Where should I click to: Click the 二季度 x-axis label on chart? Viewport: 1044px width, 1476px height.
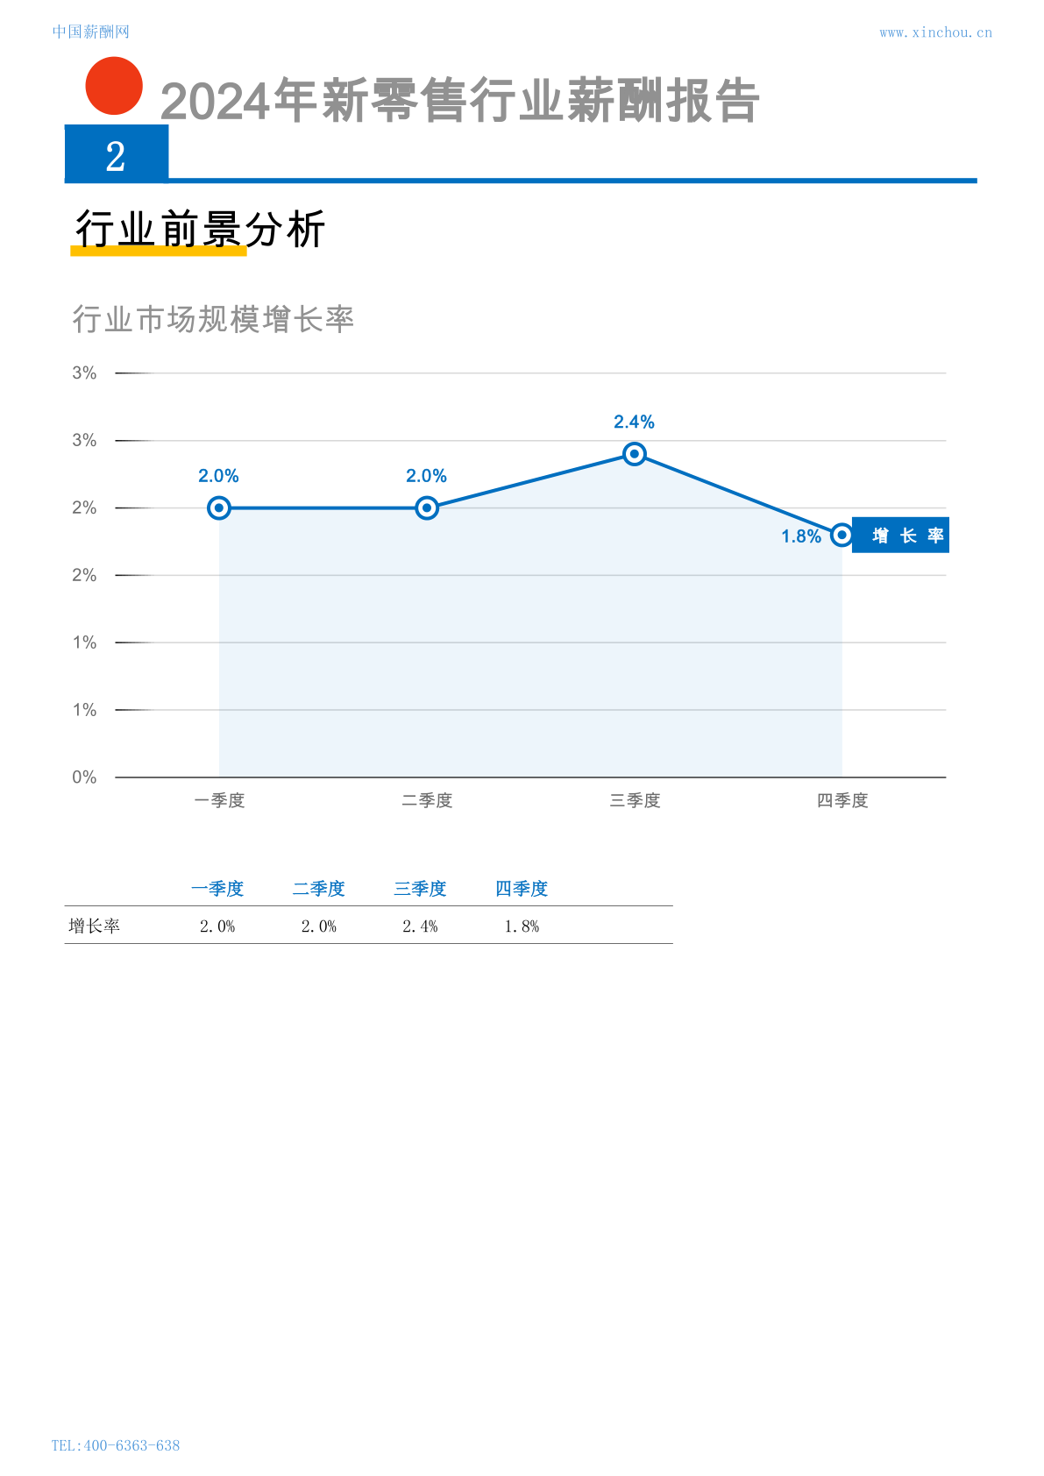click(x=427, y=800)
